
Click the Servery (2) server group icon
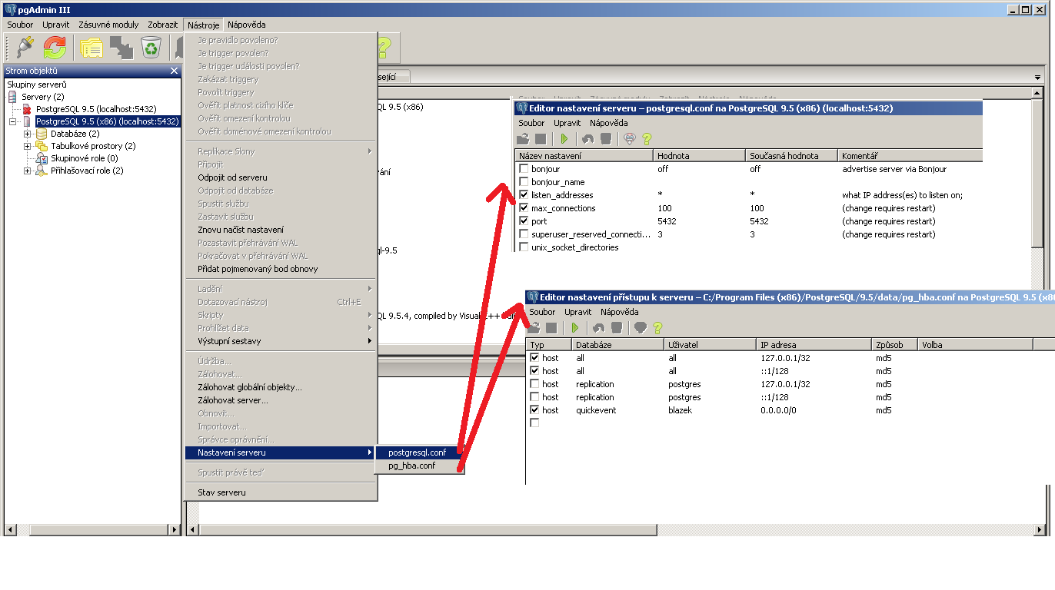(x=13, y=97)
